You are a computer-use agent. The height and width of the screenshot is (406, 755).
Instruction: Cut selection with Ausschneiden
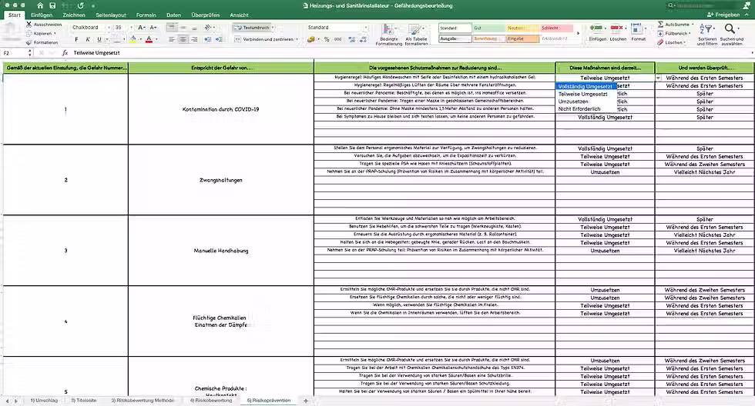(44, 24)
